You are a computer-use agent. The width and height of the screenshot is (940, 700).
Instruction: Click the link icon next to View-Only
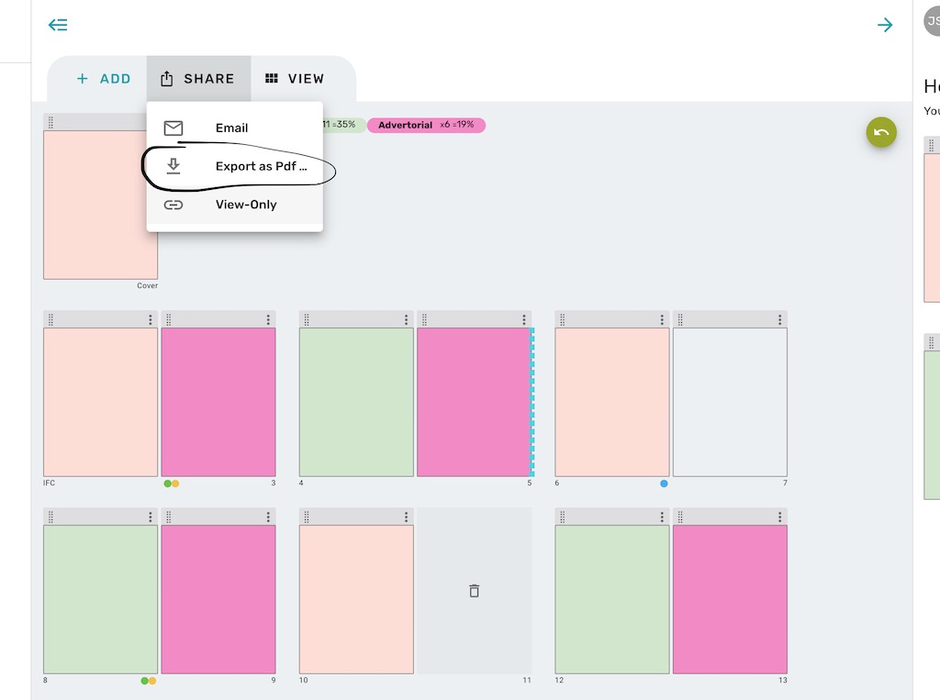(173, 205)
